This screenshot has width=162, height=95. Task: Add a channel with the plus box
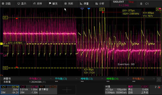(67, 90)
